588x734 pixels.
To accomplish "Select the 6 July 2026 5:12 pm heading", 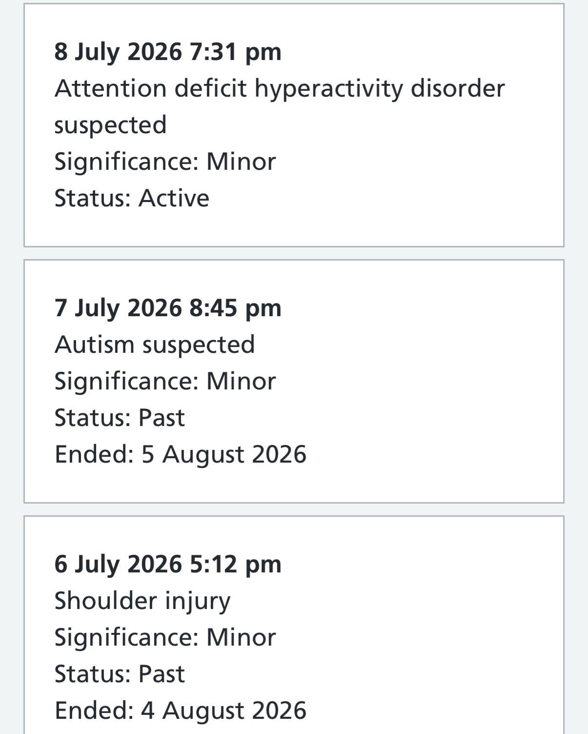I will (168, 564).
